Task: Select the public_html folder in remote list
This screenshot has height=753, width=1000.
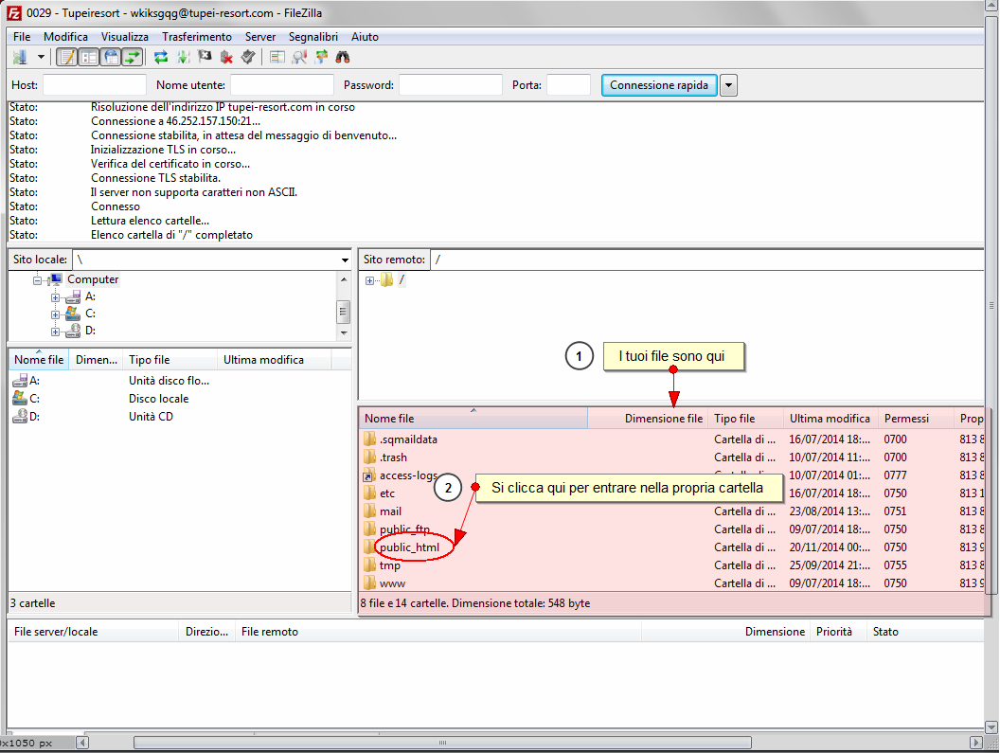Action: (x=409, y=547)
